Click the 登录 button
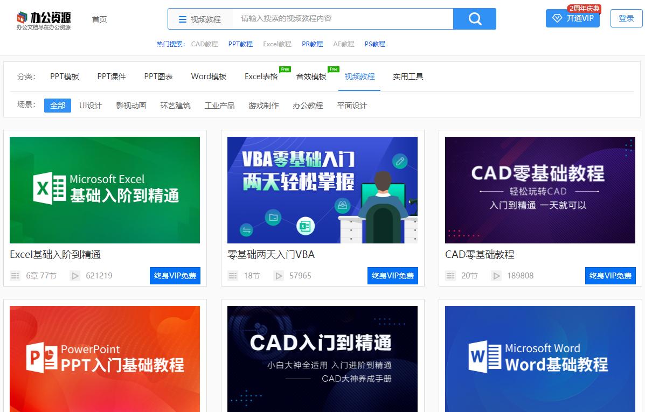Screen dimensions: 645x412 coord(626,18)
